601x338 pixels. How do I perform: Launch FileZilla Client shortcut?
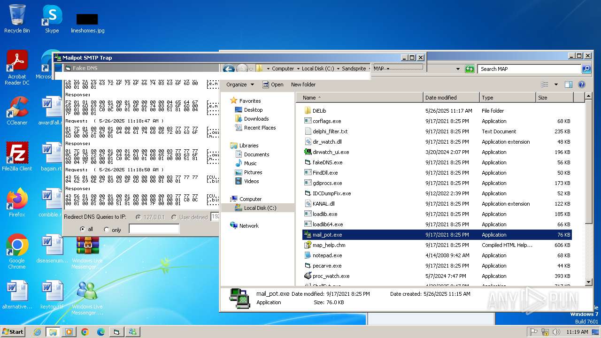[x=17, y=156]
